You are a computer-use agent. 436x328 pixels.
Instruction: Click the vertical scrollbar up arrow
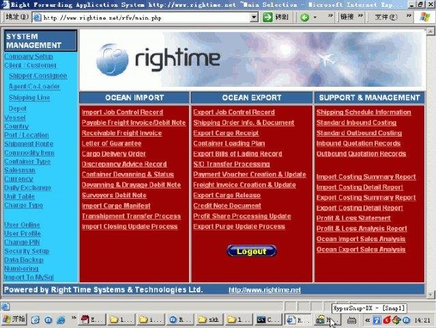coord(431,31)
